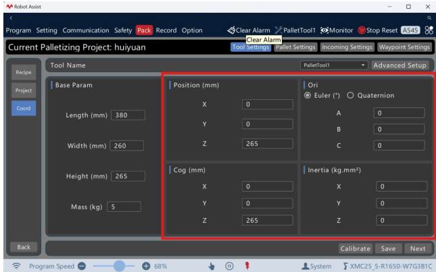Click the red Stop Reset icon
Viewport: 436px width, 272px height.
point(362,30)
